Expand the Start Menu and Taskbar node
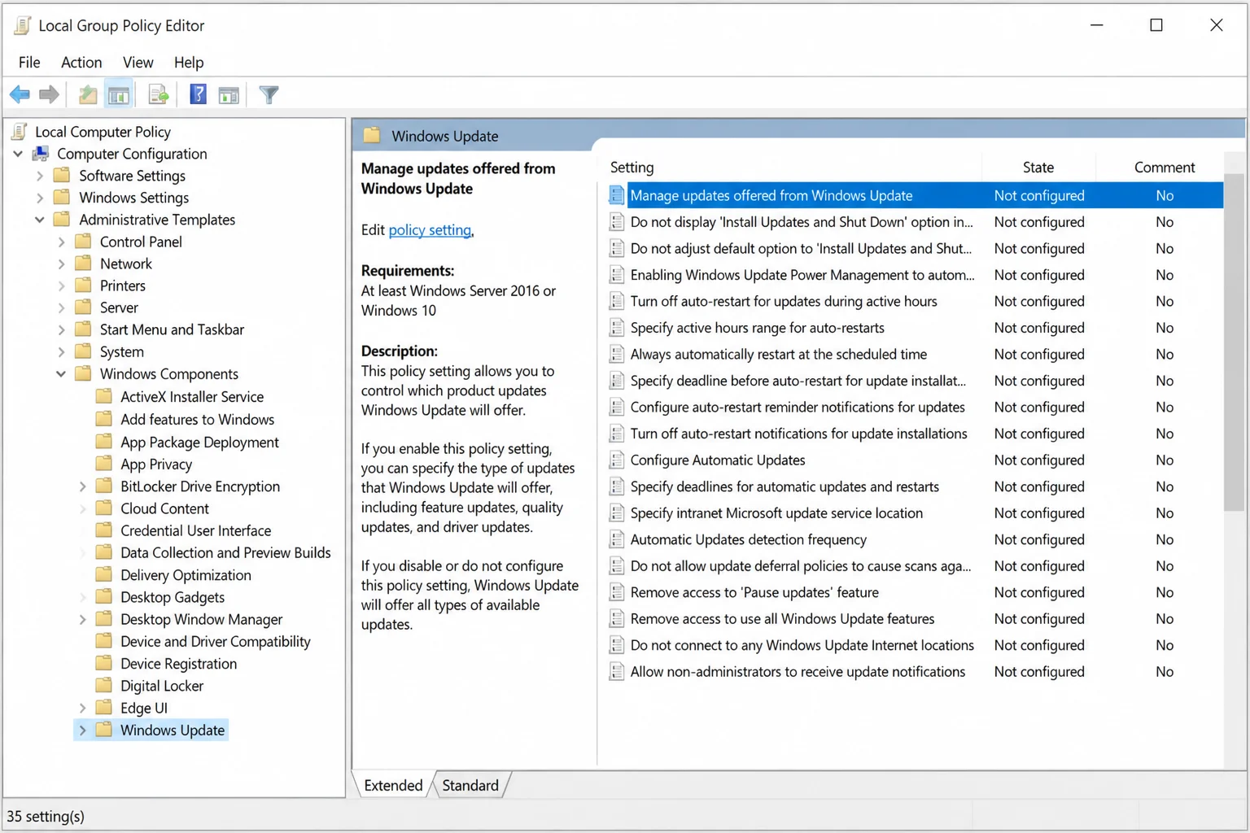 pos(61,329)
